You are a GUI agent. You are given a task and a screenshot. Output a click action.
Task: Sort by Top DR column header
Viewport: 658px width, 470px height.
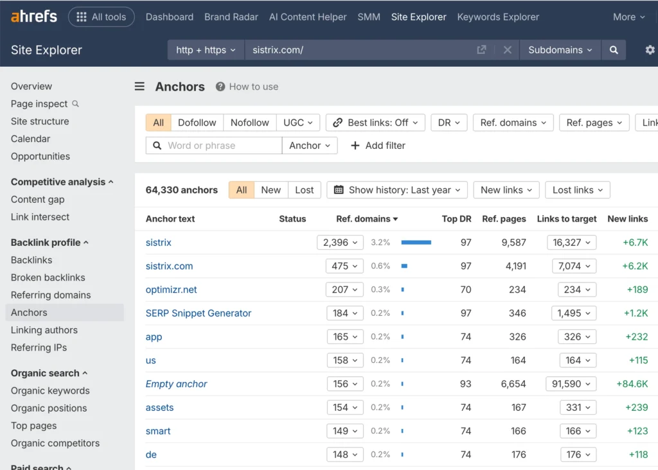click(x=457, y=219)
